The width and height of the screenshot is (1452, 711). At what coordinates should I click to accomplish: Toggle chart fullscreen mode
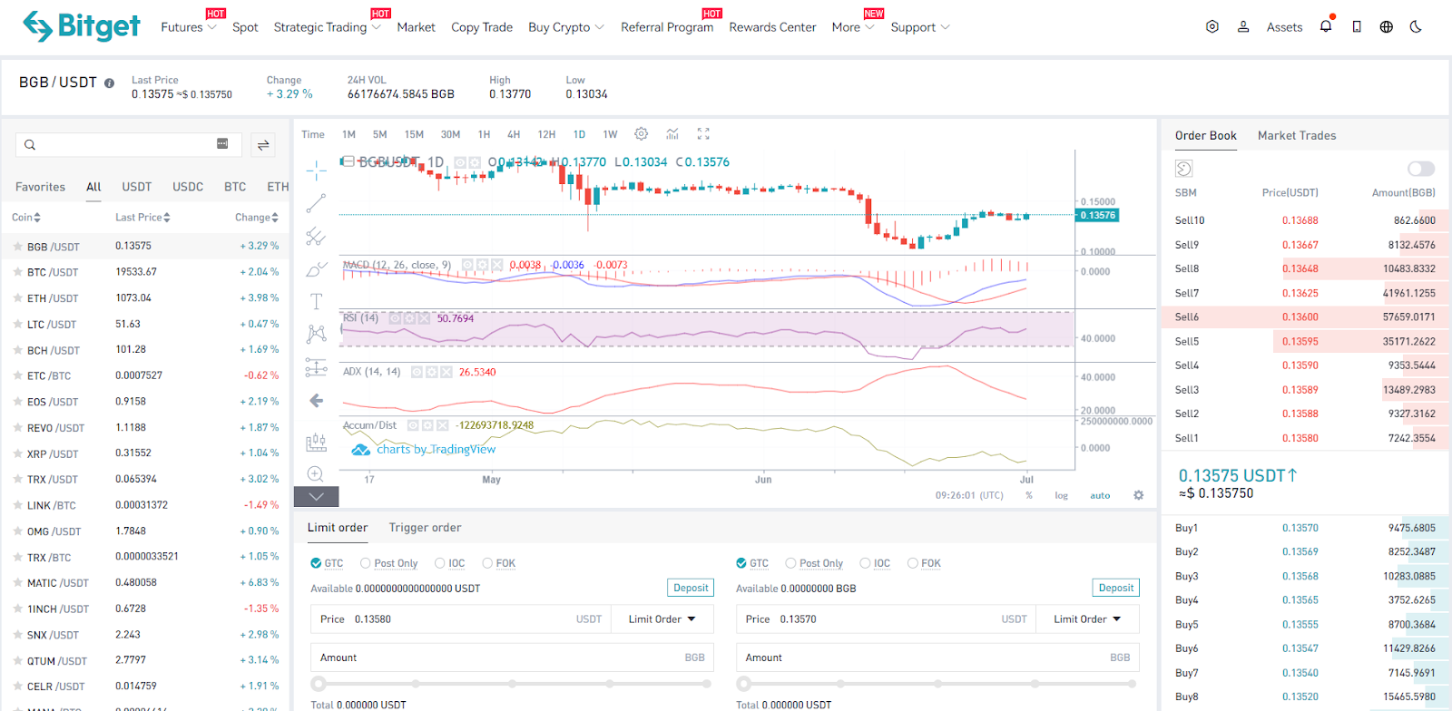pyautogui.click(x=703, y=134)
